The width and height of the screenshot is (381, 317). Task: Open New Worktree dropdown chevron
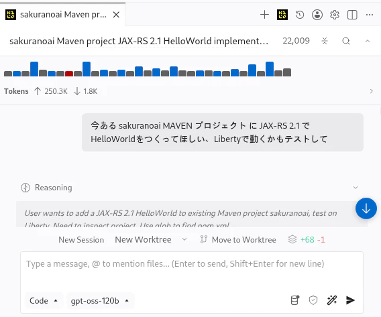[x=184, y=239]
